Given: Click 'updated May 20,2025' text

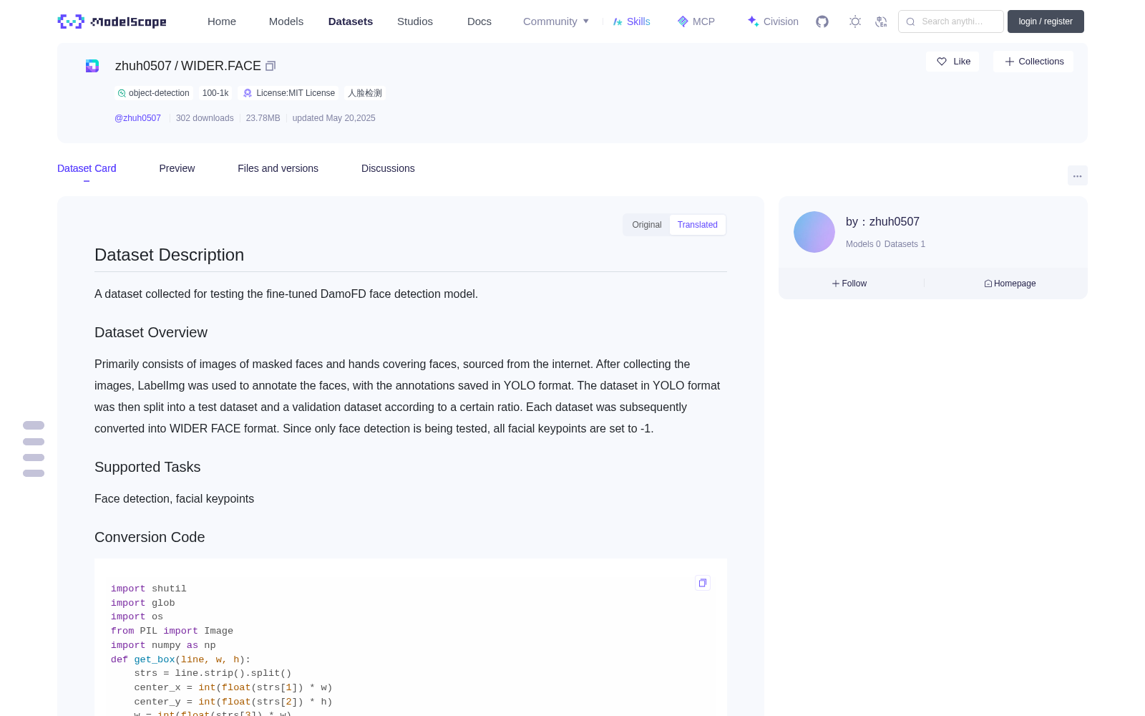Looking at the screenshot, I should click(x=333, y=118).
